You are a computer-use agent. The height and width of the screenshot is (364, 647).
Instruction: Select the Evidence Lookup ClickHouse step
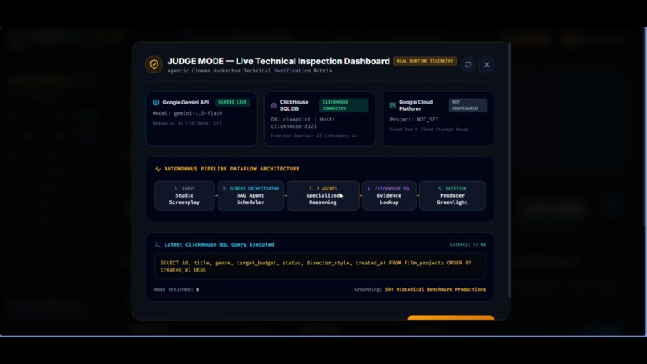pos(389,195)
